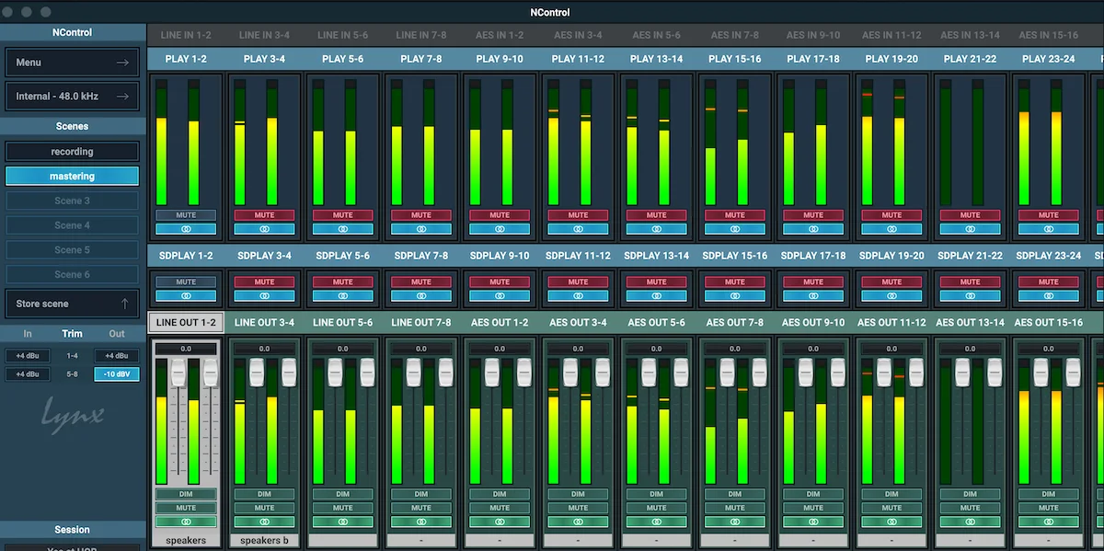Click left fader knob on AES OUT 7-8
1104x551 pixels.
click(727, 372)
